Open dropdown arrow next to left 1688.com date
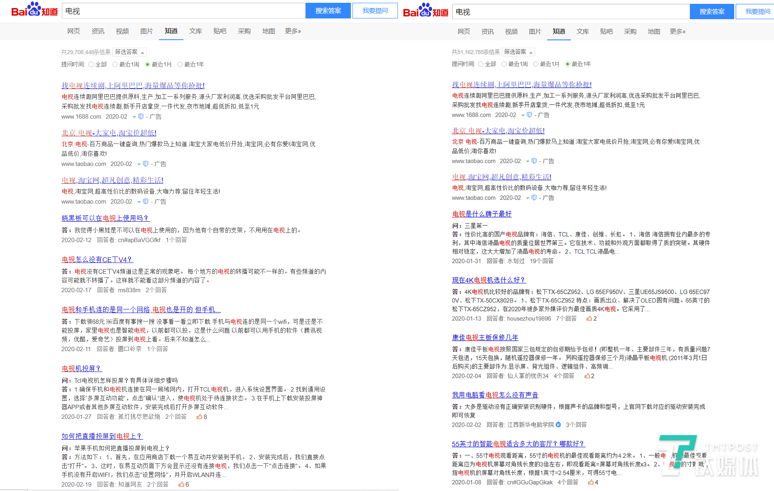774x491 pixels. pyautogui.click(x=134, y=117)
